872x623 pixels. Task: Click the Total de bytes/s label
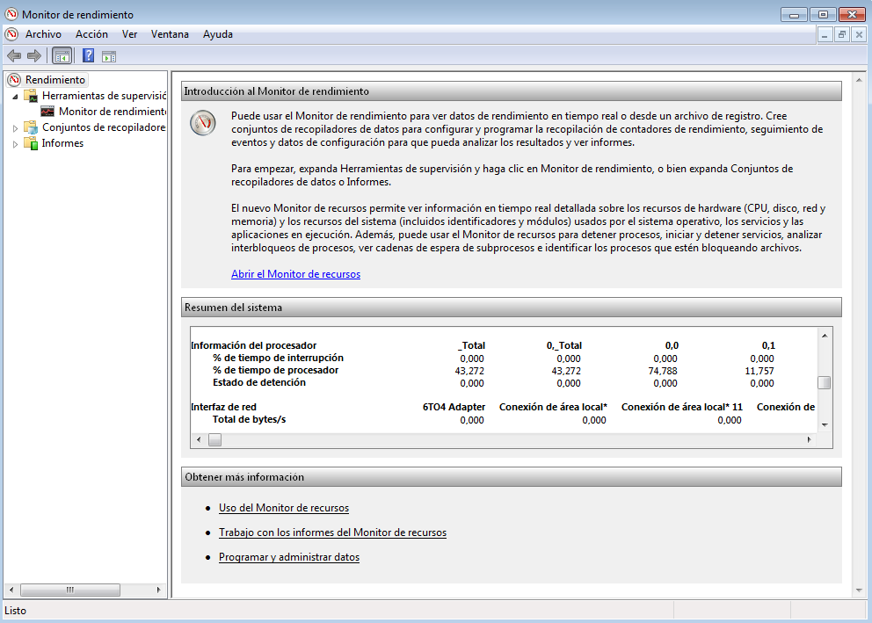[x=249, y=419]
